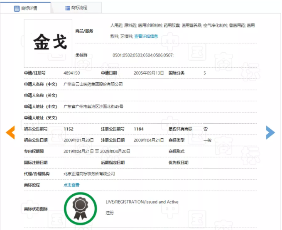Click the 国际注册日期 label

(36, 163)
